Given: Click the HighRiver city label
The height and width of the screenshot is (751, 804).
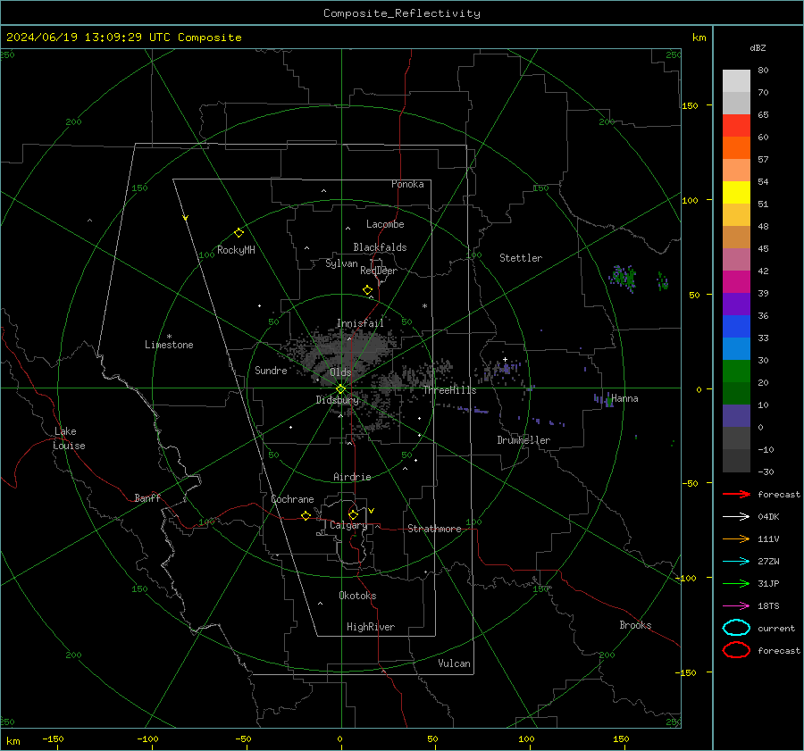Looking at the screenshot, I should pyautogui.click(x=371, y=627).
